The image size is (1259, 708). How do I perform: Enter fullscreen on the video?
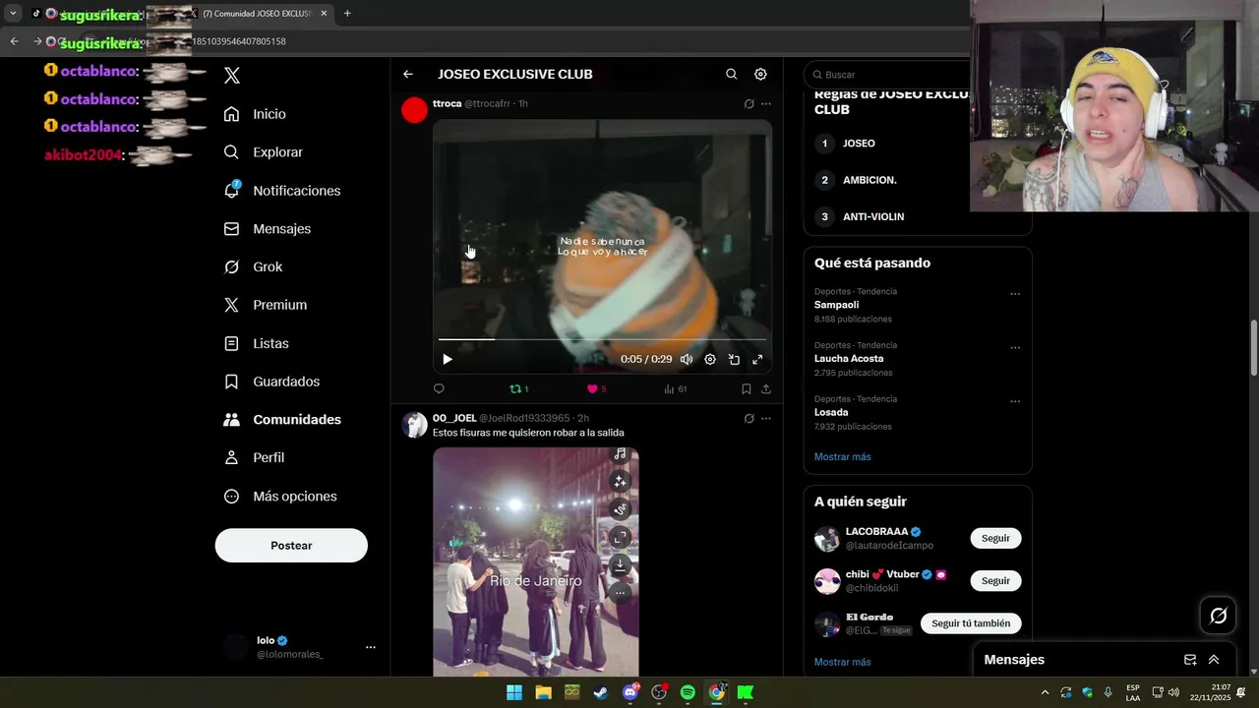point(757,360)
